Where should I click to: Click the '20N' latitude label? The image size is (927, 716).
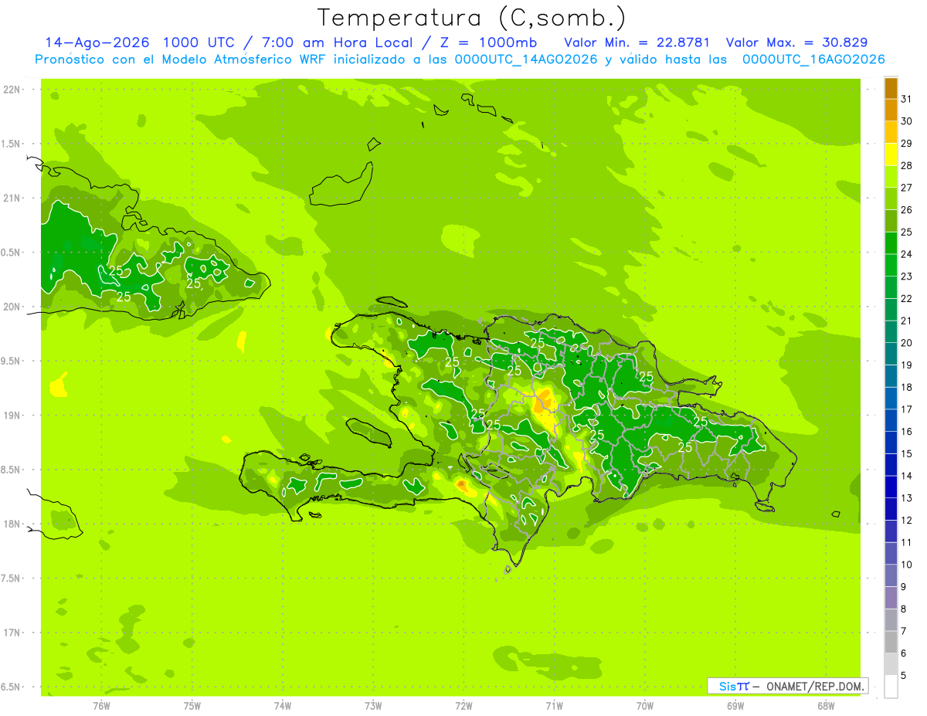[x=11, y=307]
